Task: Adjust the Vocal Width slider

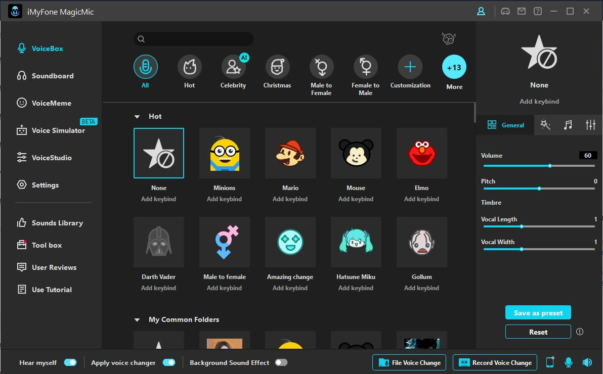Action: tap(539, 249)
